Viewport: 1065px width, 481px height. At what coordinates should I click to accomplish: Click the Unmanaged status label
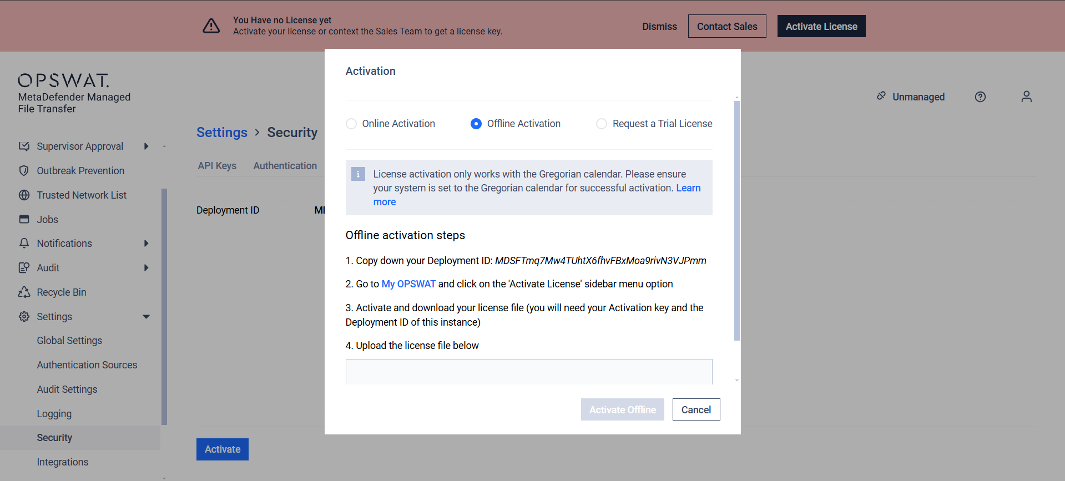click(918, 97)
